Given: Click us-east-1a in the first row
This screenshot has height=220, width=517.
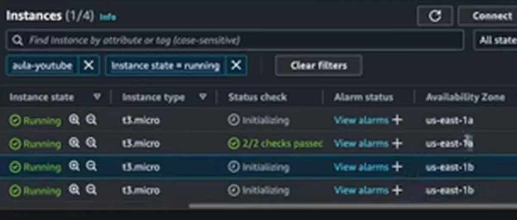Looking at the screenshot, I should pos(449,120).
